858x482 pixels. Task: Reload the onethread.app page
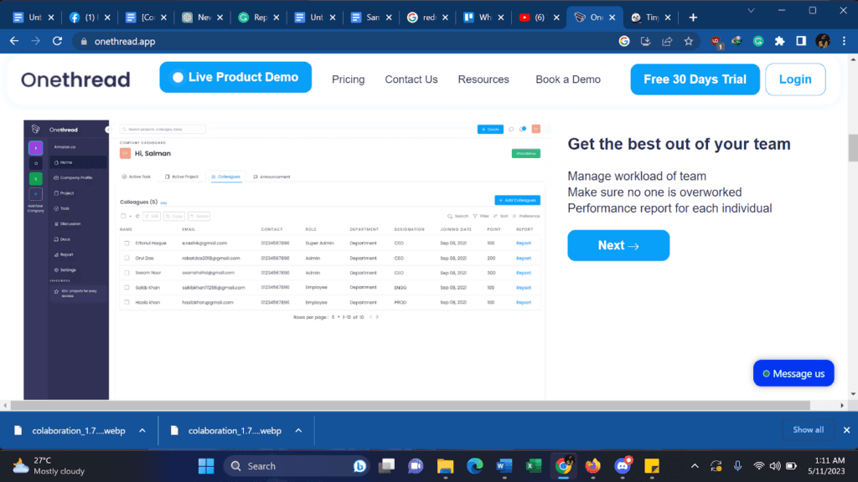pyautogui.click(x=57, y=41)
